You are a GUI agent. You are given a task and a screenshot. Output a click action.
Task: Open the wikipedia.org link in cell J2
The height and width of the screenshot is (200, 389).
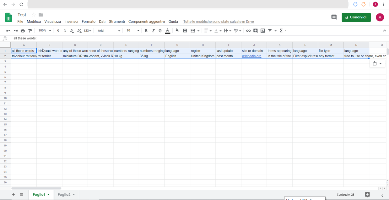pyautogui.click(x=251, y=56)
